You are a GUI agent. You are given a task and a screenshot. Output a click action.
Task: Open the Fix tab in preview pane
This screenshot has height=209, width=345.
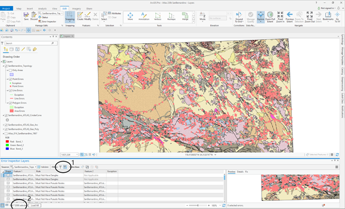tap(247, 171)
